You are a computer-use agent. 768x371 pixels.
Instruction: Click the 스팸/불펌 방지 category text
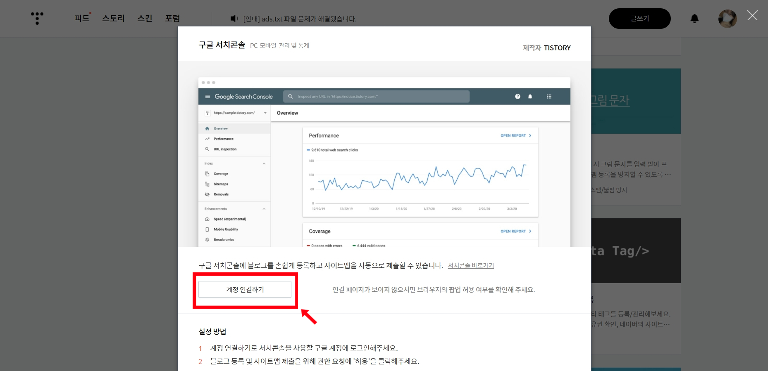coord(609,190)
